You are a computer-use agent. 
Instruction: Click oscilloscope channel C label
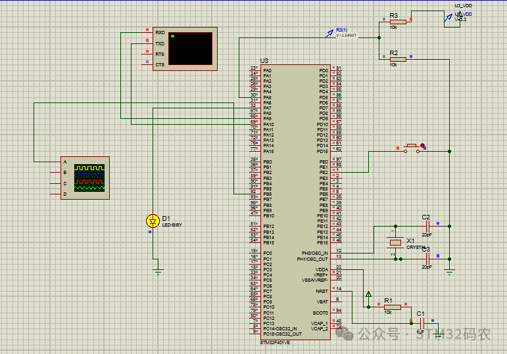(x=65, y=183)
